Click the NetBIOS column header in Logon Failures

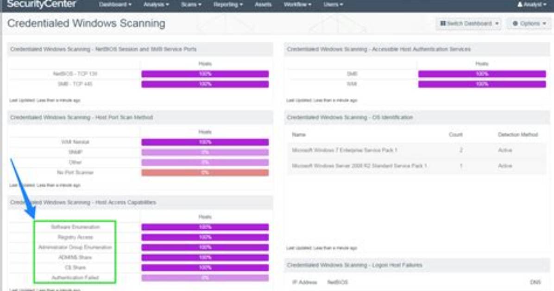(x=338, y=282)
